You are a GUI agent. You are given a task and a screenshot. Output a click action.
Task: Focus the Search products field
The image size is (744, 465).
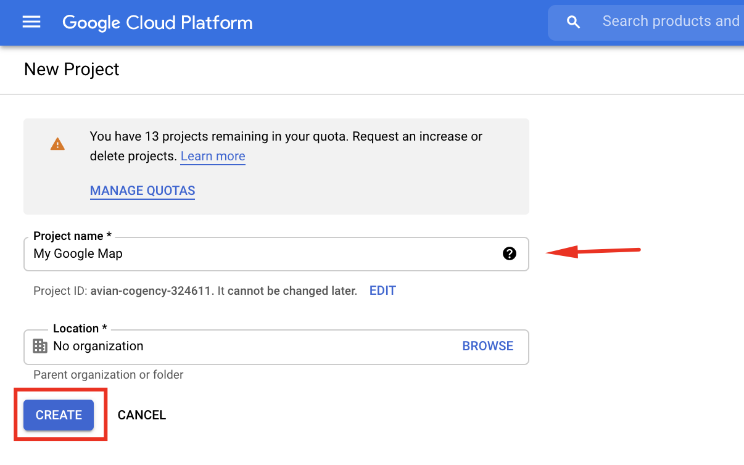click(670, 22)
